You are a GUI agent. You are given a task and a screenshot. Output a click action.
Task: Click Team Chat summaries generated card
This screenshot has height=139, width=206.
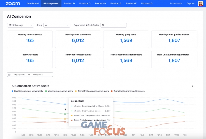click(x=174, y=59)
